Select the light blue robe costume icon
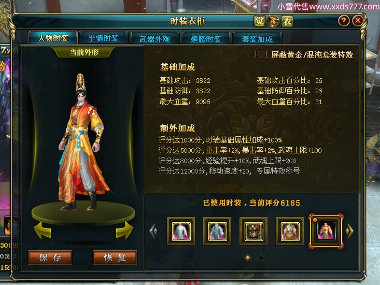The height and width of the screenshot is (285, 380). 217,231
